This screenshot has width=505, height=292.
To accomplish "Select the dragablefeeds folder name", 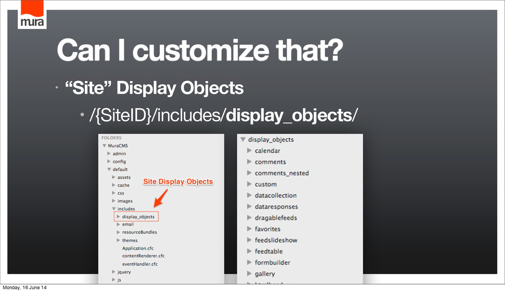I will [276, 218].
